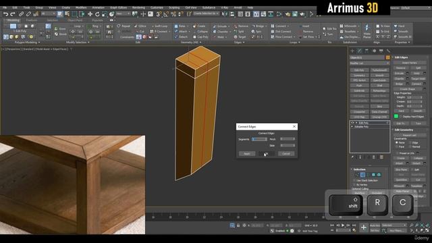Click the Swift Loop ribbon tool
Image resolution: width=432 pixels, height=243 pixels.
tap(159, 26)
